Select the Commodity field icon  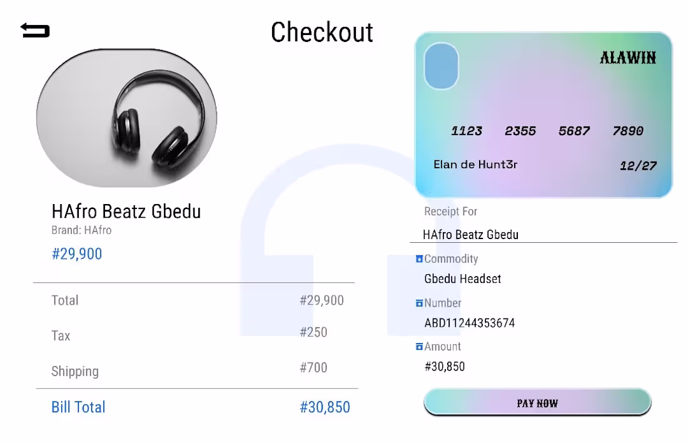419,258
